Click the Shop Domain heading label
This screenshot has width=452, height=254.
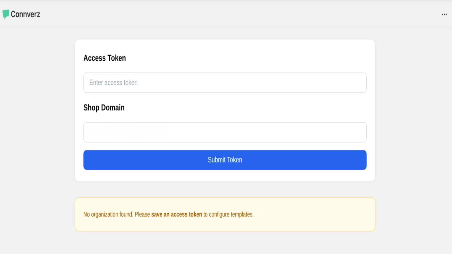coord(104,108)
